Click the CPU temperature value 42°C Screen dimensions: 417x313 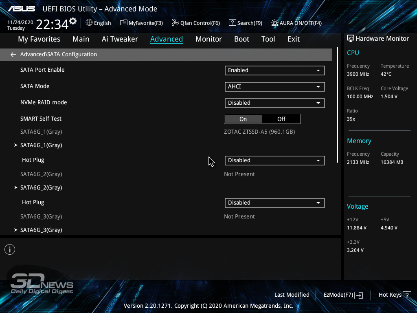tap(386, 74)
